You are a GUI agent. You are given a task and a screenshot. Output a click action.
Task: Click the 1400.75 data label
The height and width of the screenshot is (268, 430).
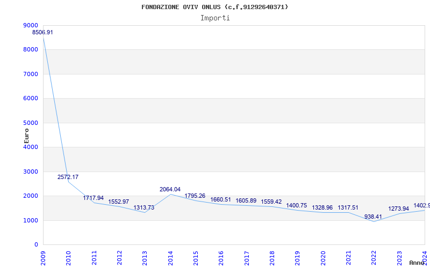(297, 205)
